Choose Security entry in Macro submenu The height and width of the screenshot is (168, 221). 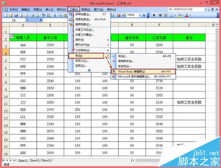[x=143, y=66]
